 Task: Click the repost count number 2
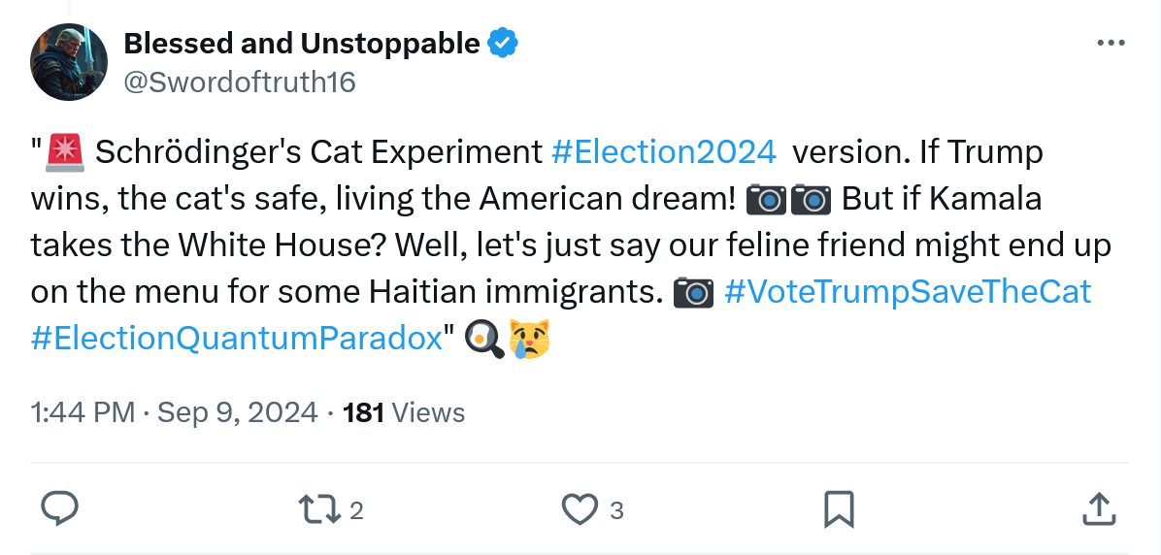[x=356, y=510]
